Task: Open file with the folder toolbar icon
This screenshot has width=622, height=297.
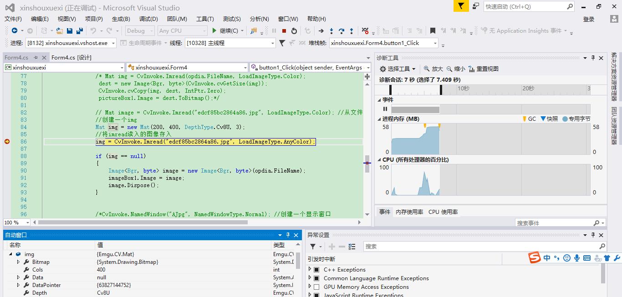Action: point(59,31)
